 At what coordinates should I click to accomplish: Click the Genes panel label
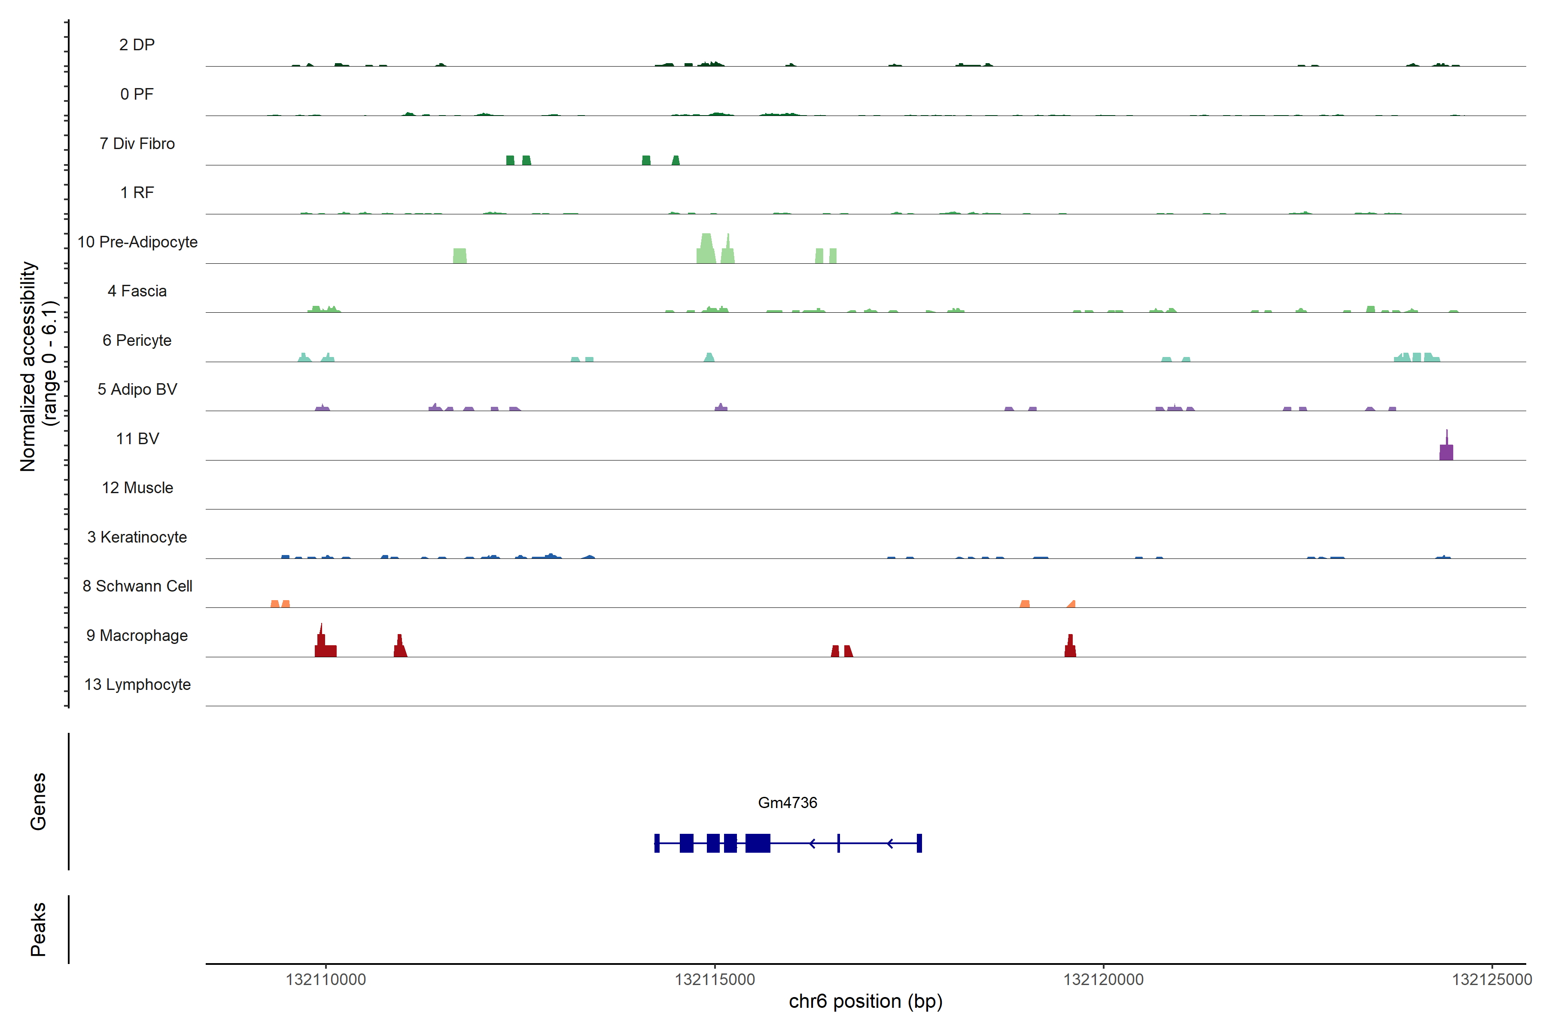tap(38, 802)
